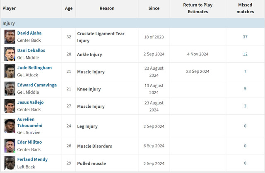
Task: Open Edward Camavinga's portrait image
Action: point(10,89)
